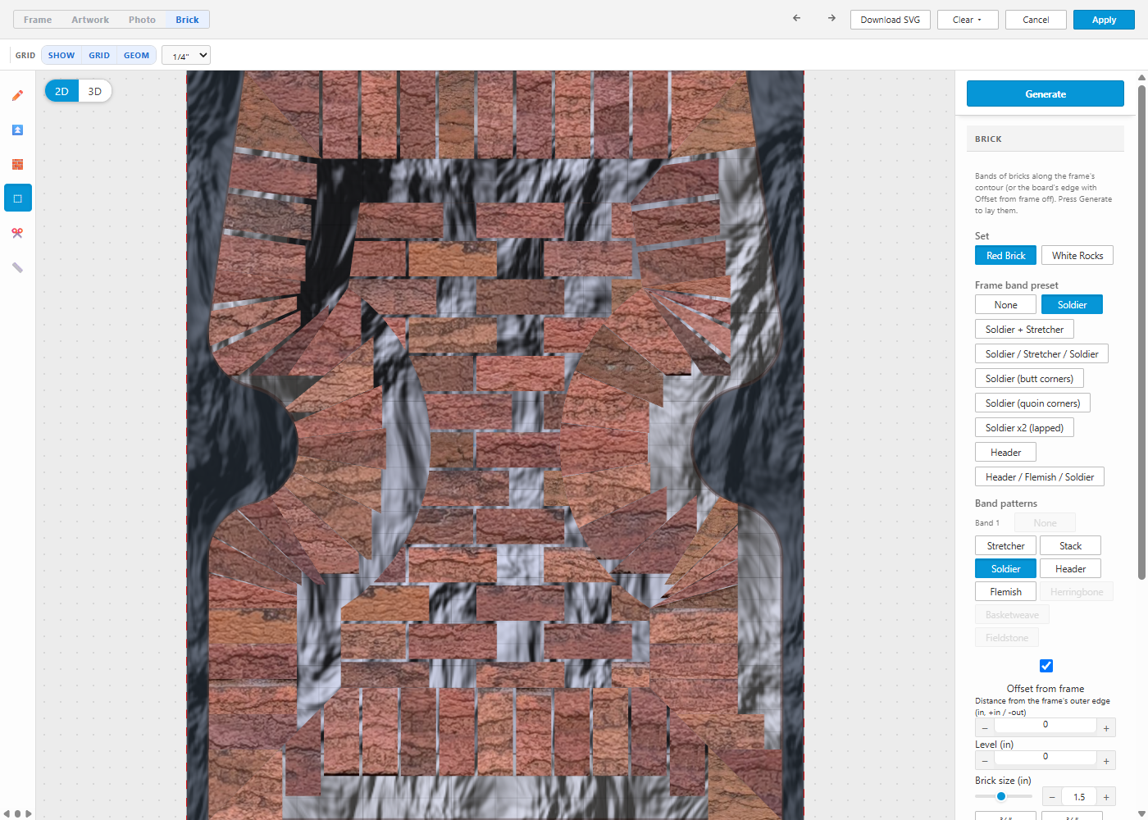Viewport: 1148px width, 820px height.
Task: Choose the scissors cut tool
Action: 17,233
